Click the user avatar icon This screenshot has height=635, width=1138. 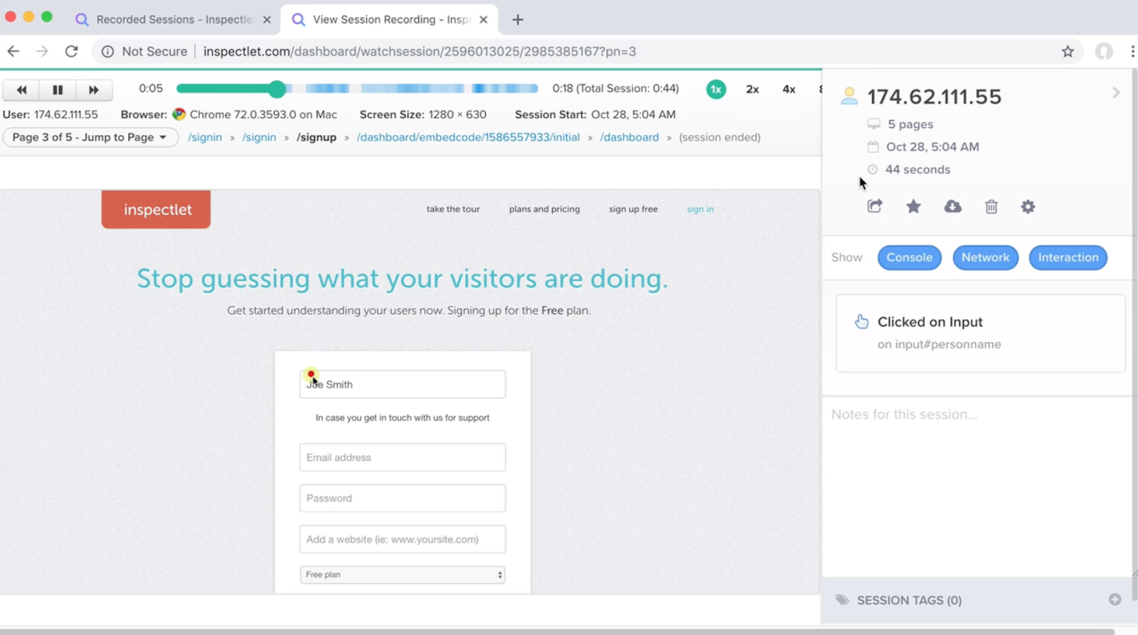click(849, 96)
